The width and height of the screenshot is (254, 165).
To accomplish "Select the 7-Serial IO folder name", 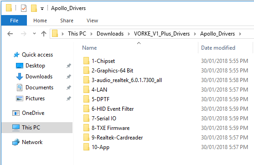I will point(104,119).
